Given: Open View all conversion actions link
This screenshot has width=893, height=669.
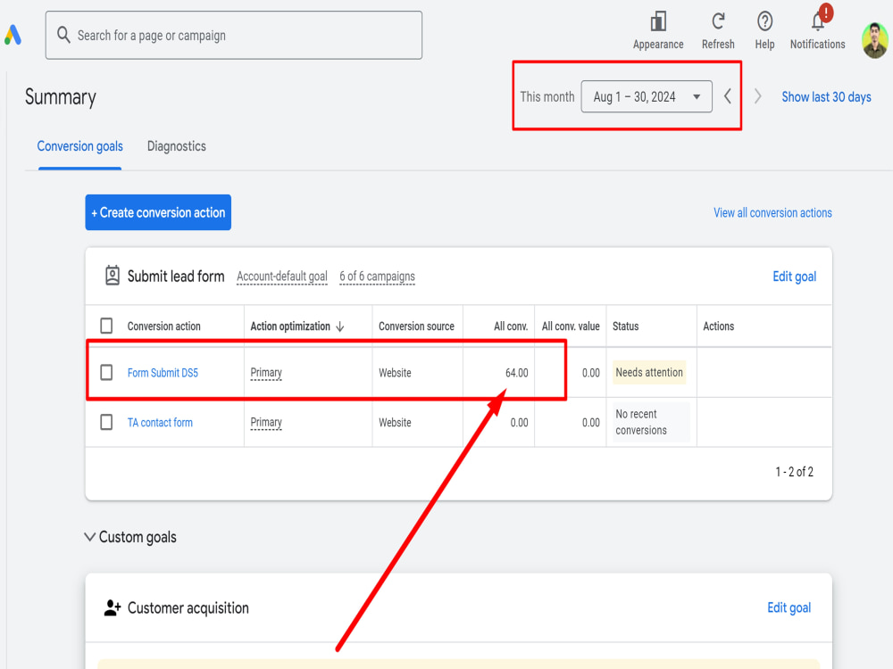Looking at the screenshot, I should [772, 213].
